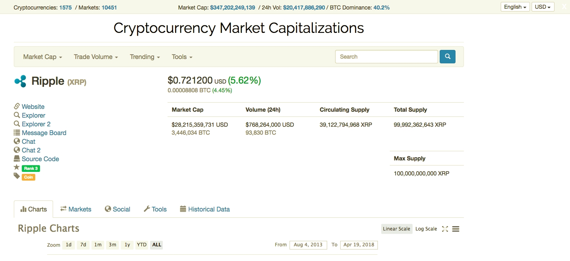Click the green Rank 3 badge
Image resolution: width=570 pixels, height=261 pixels.
[x=31, y=168]
